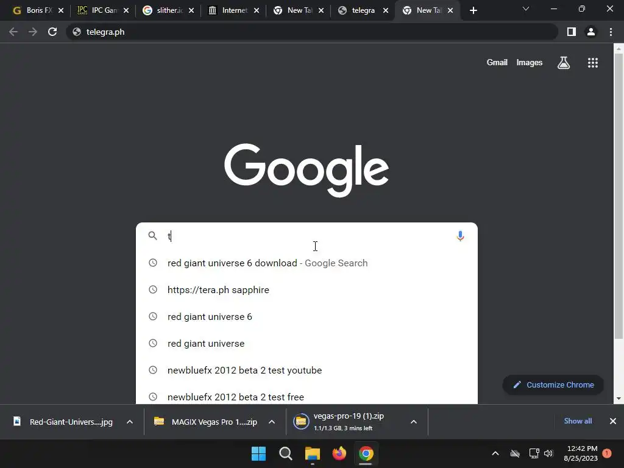Start voice search with microphone icon

point(460,236)
